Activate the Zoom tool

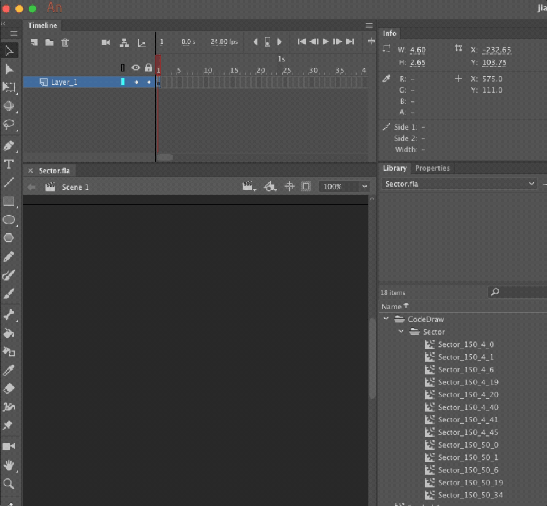(x=9, y=483)
